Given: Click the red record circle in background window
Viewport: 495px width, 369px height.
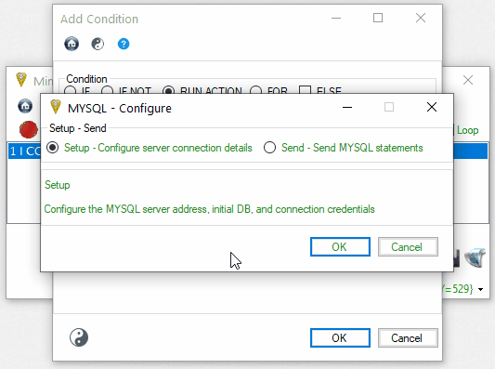Looking at the screenshot, I should point(29,129).
